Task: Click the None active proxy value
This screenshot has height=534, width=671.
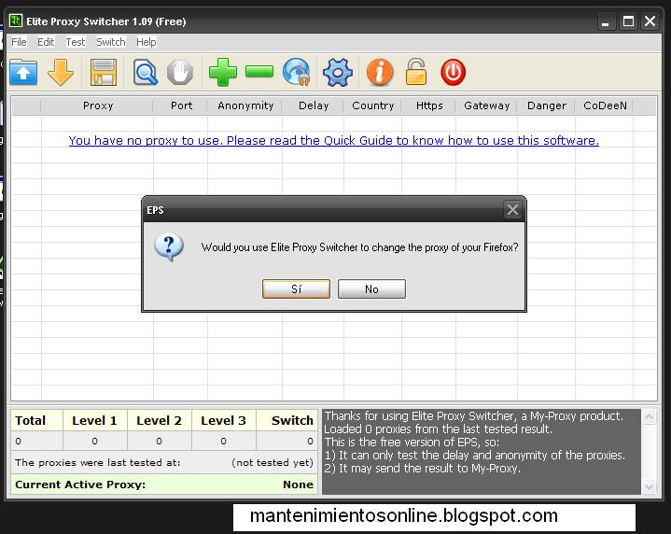Action: point(298,485)
